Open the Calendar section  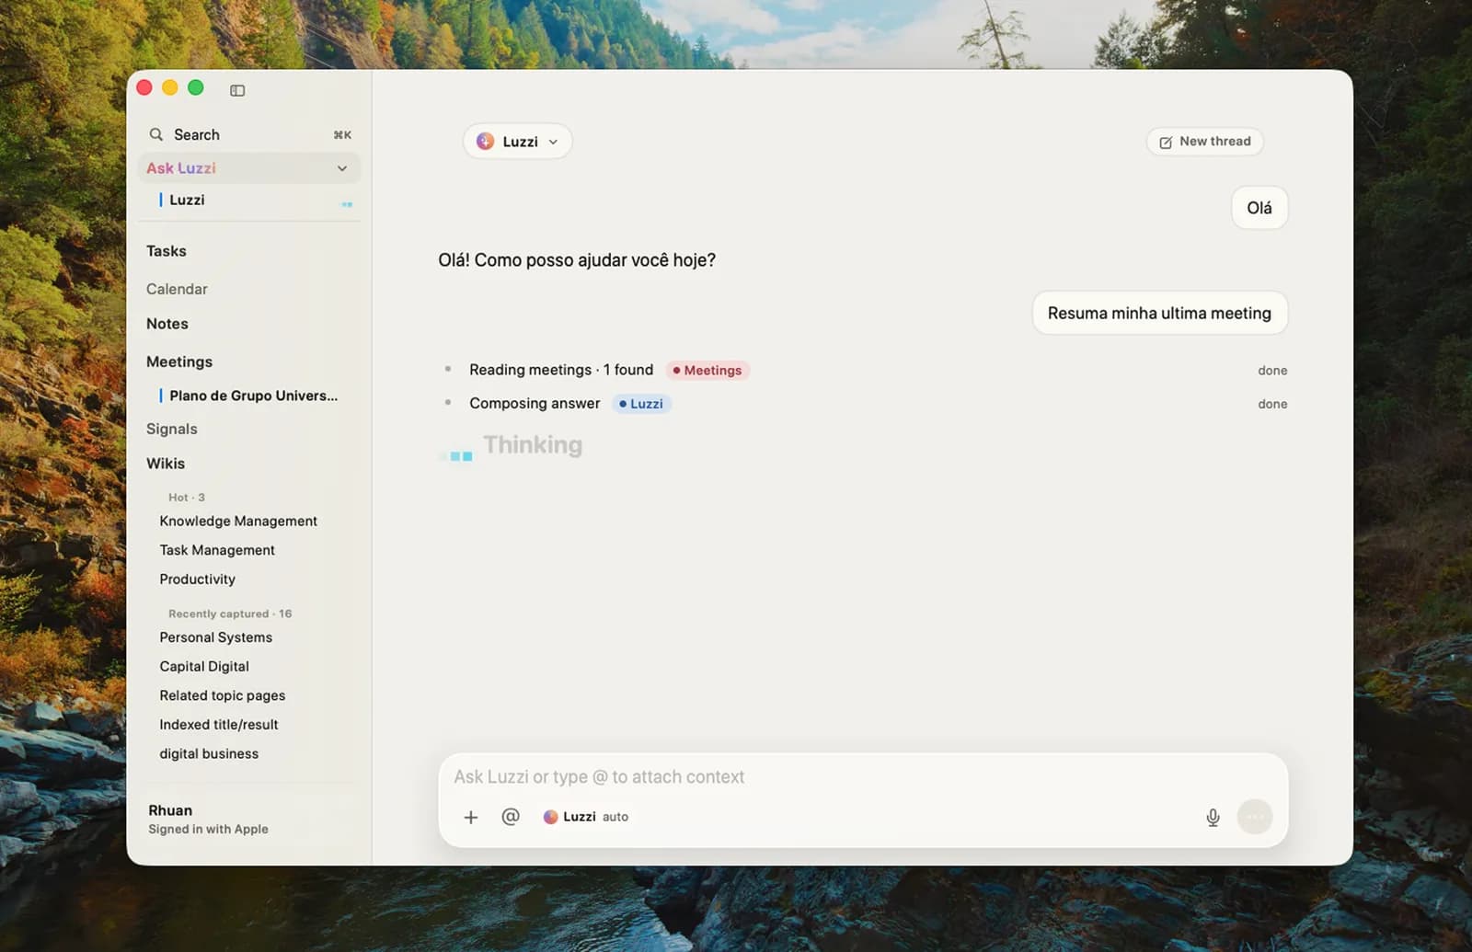pyautogui.click(x=177, y=289)
